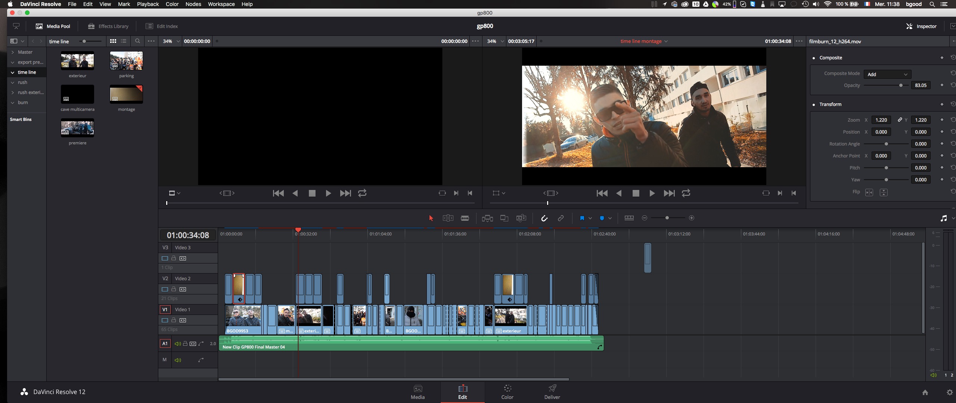
Task: Select the Trim edit mode tool
Action: tap(448, 218)
